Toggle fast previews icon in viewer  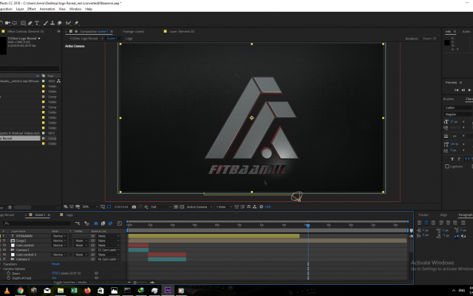coord(242,207)
